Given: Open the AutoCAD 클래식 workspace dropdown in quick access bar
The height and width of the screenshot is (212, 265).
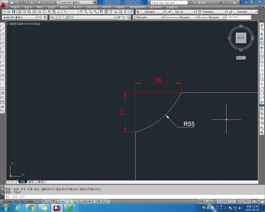Looking at the screenshot, I should (75, 3).
